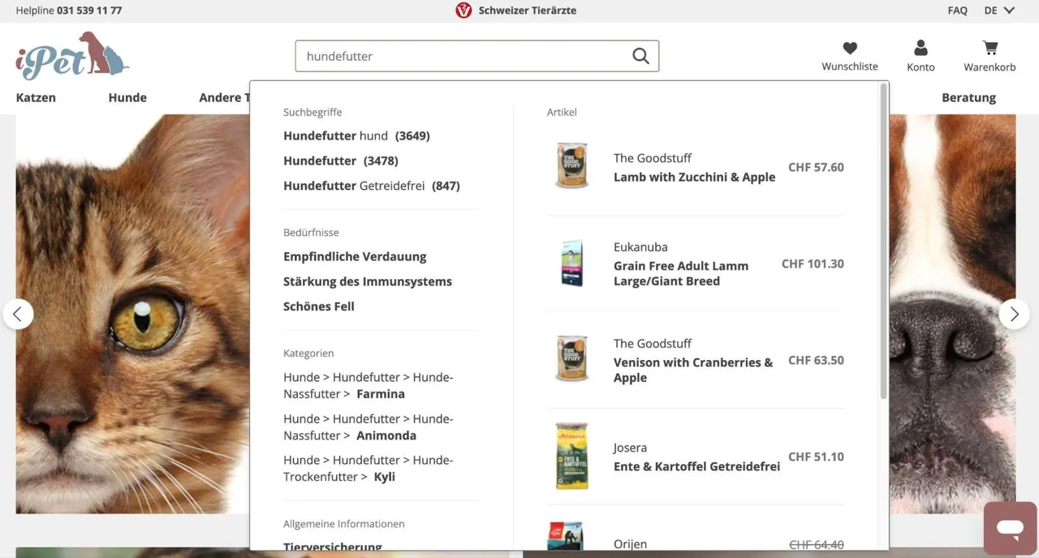
Task: Click the Schweizer Tierärzte badge icon
Action: 463,11
